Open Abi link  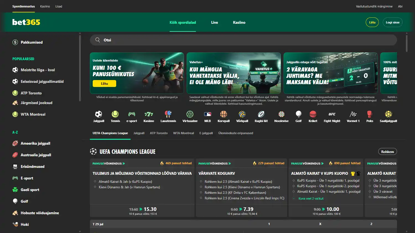click(400, 6)
